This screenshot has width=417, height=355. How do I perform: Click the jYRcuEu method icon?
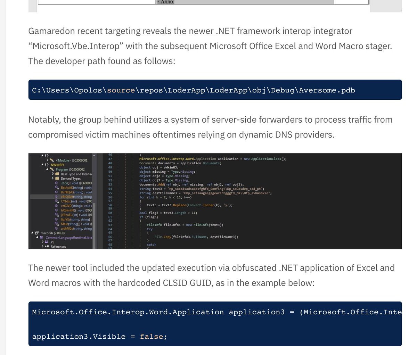pyautogui.click(x=56, y=215)
